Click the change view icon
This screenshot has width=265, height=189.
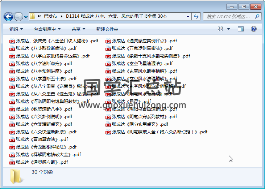click(x=220, y=29)
